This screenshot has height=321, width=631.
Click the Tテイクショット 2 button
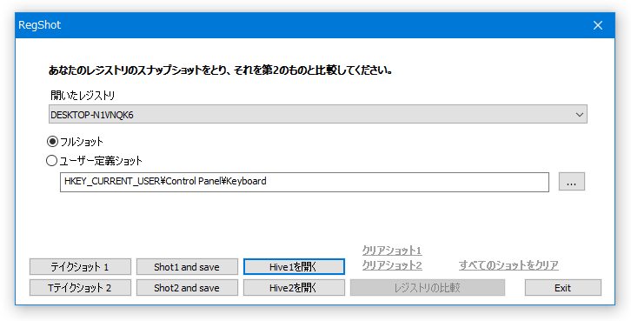tap(80, 288)
